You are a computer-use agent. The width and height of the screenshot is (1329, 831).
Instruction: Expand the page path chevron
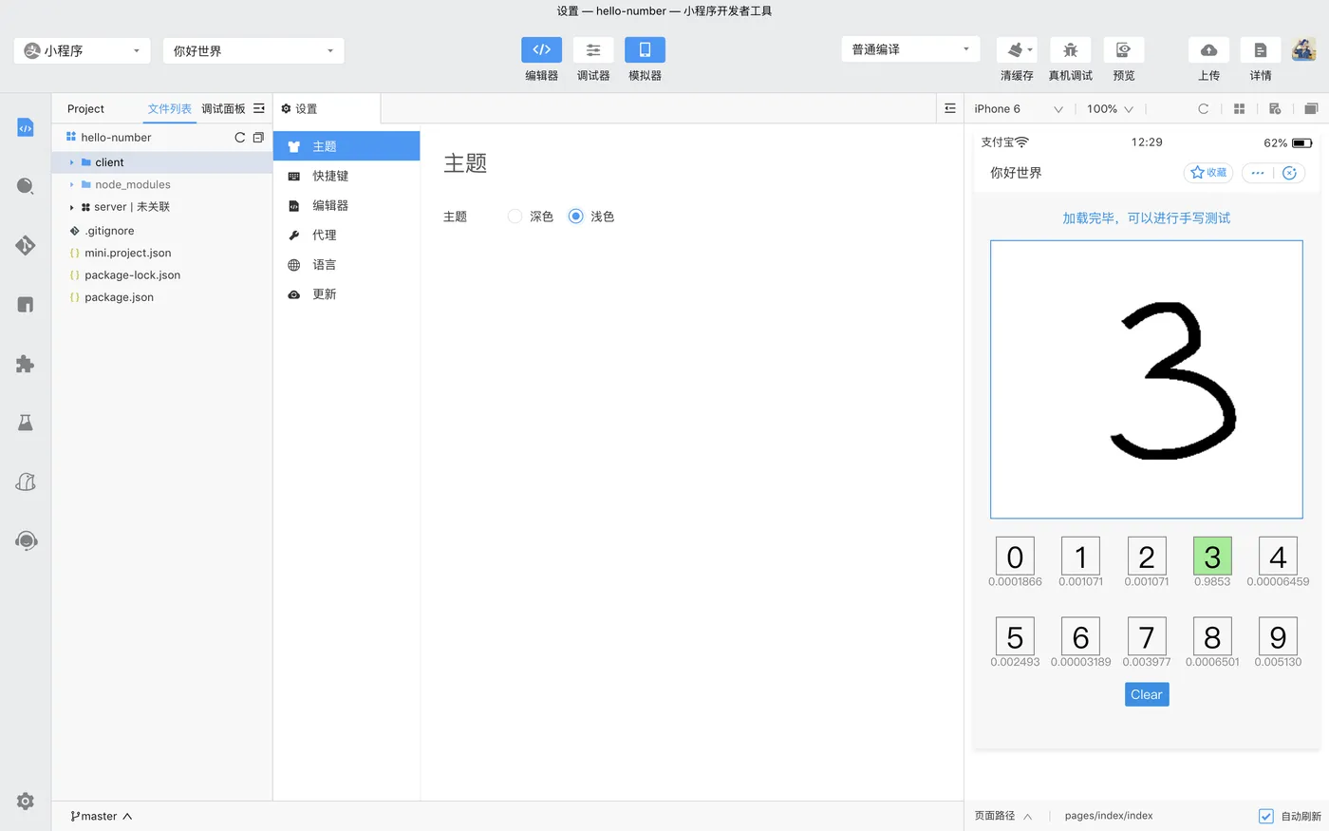pyautogui.click(x=1027, y=816)
